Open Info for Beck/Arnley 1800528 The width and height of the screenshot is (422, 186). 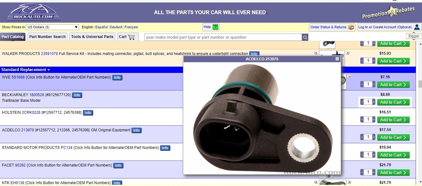[x=77, y=95]
